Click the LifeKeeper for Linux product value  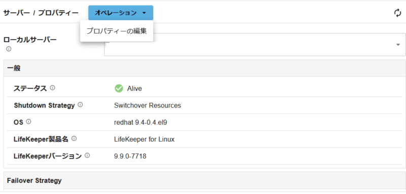144,139
